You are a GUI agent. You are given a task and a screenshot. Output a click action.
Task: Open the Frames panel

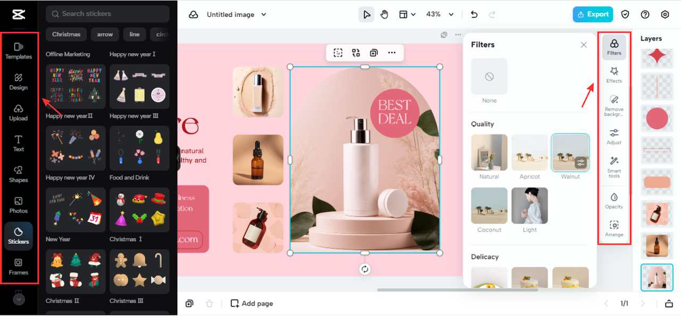[x=19, y=267]
